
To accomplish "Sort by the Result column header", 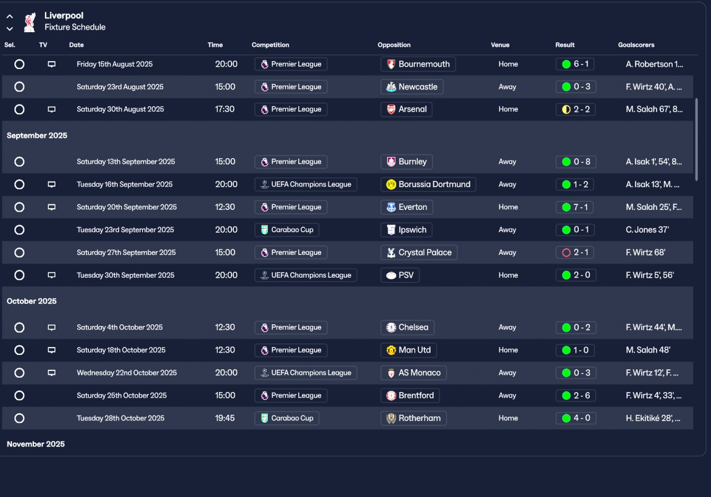I will (565, 45).
